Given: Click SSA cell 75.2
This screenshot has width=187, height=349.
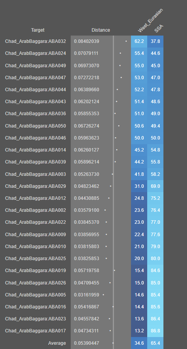Looking at the screenshot, I should 155,198.
